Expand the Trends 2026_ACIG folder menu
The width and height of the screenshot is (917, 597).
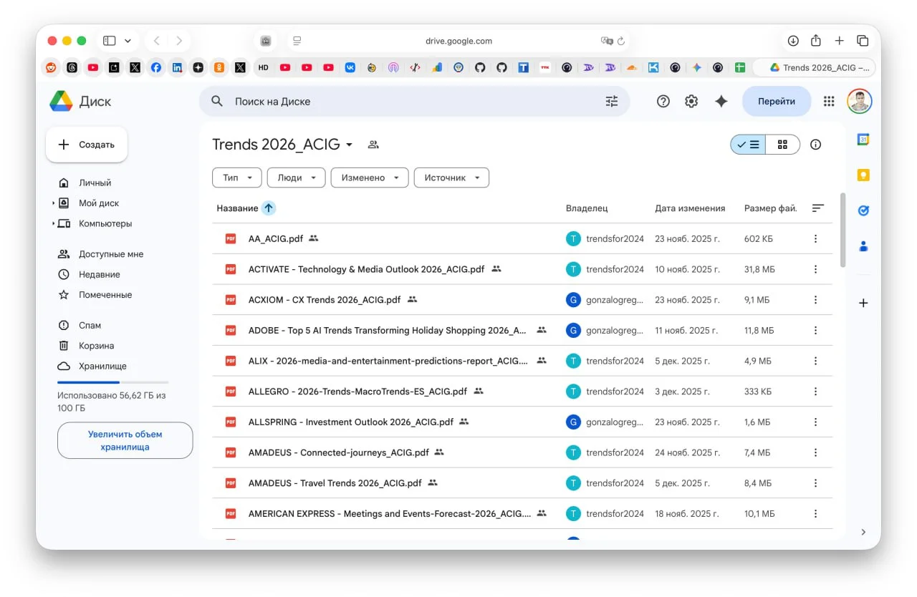349,145
